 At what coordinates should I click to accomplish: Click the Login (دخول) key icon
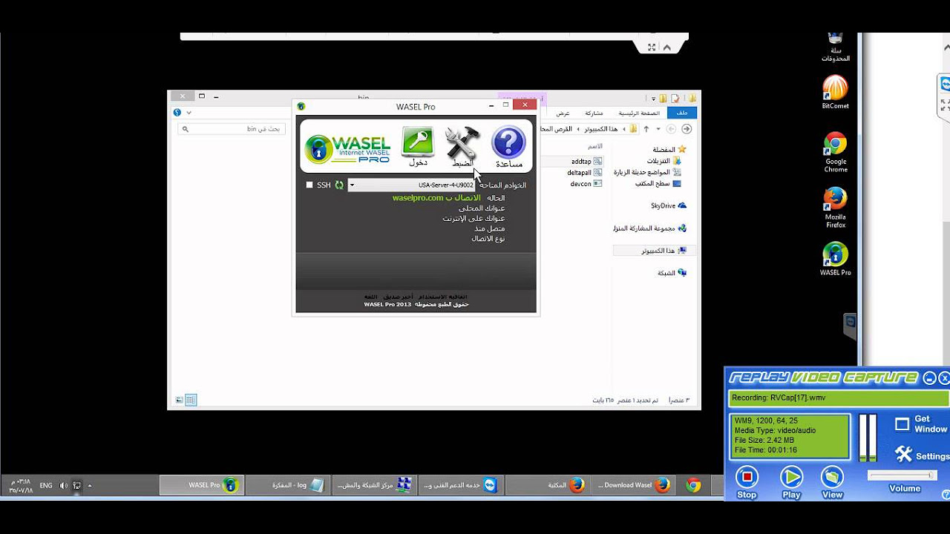418,145
